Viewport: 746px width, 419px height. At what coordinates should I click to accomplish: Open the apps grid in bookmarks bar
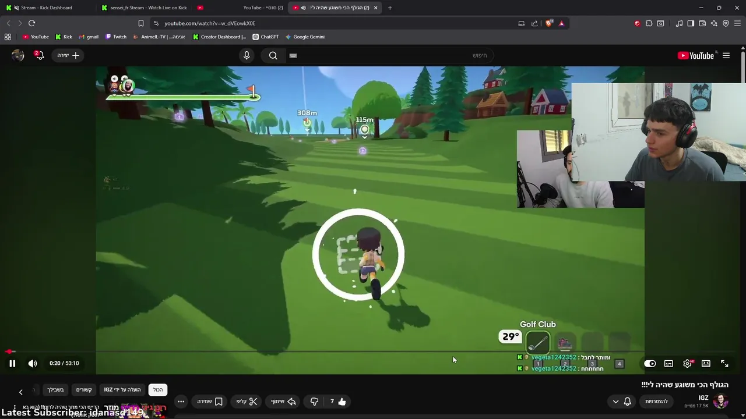8,37
